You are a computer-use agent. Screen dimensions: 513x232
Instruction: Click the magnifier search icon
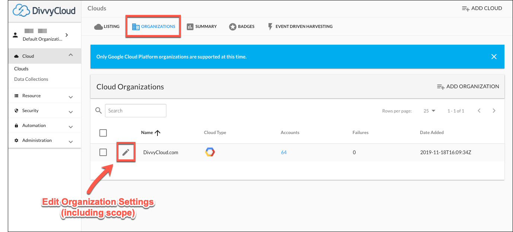click(x=98, y=111)
